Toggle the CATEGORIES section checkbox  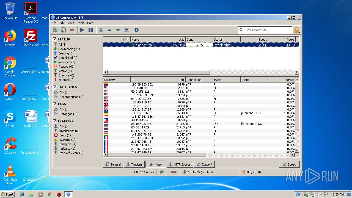point(55,87)
